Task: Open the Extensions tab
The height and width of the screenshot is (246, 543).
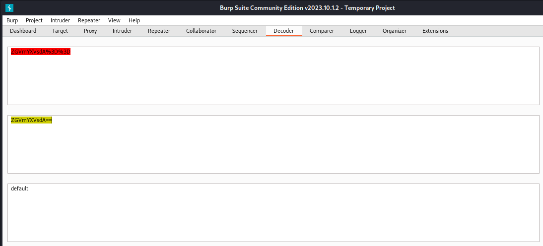Action: click(x=435, y=31)
